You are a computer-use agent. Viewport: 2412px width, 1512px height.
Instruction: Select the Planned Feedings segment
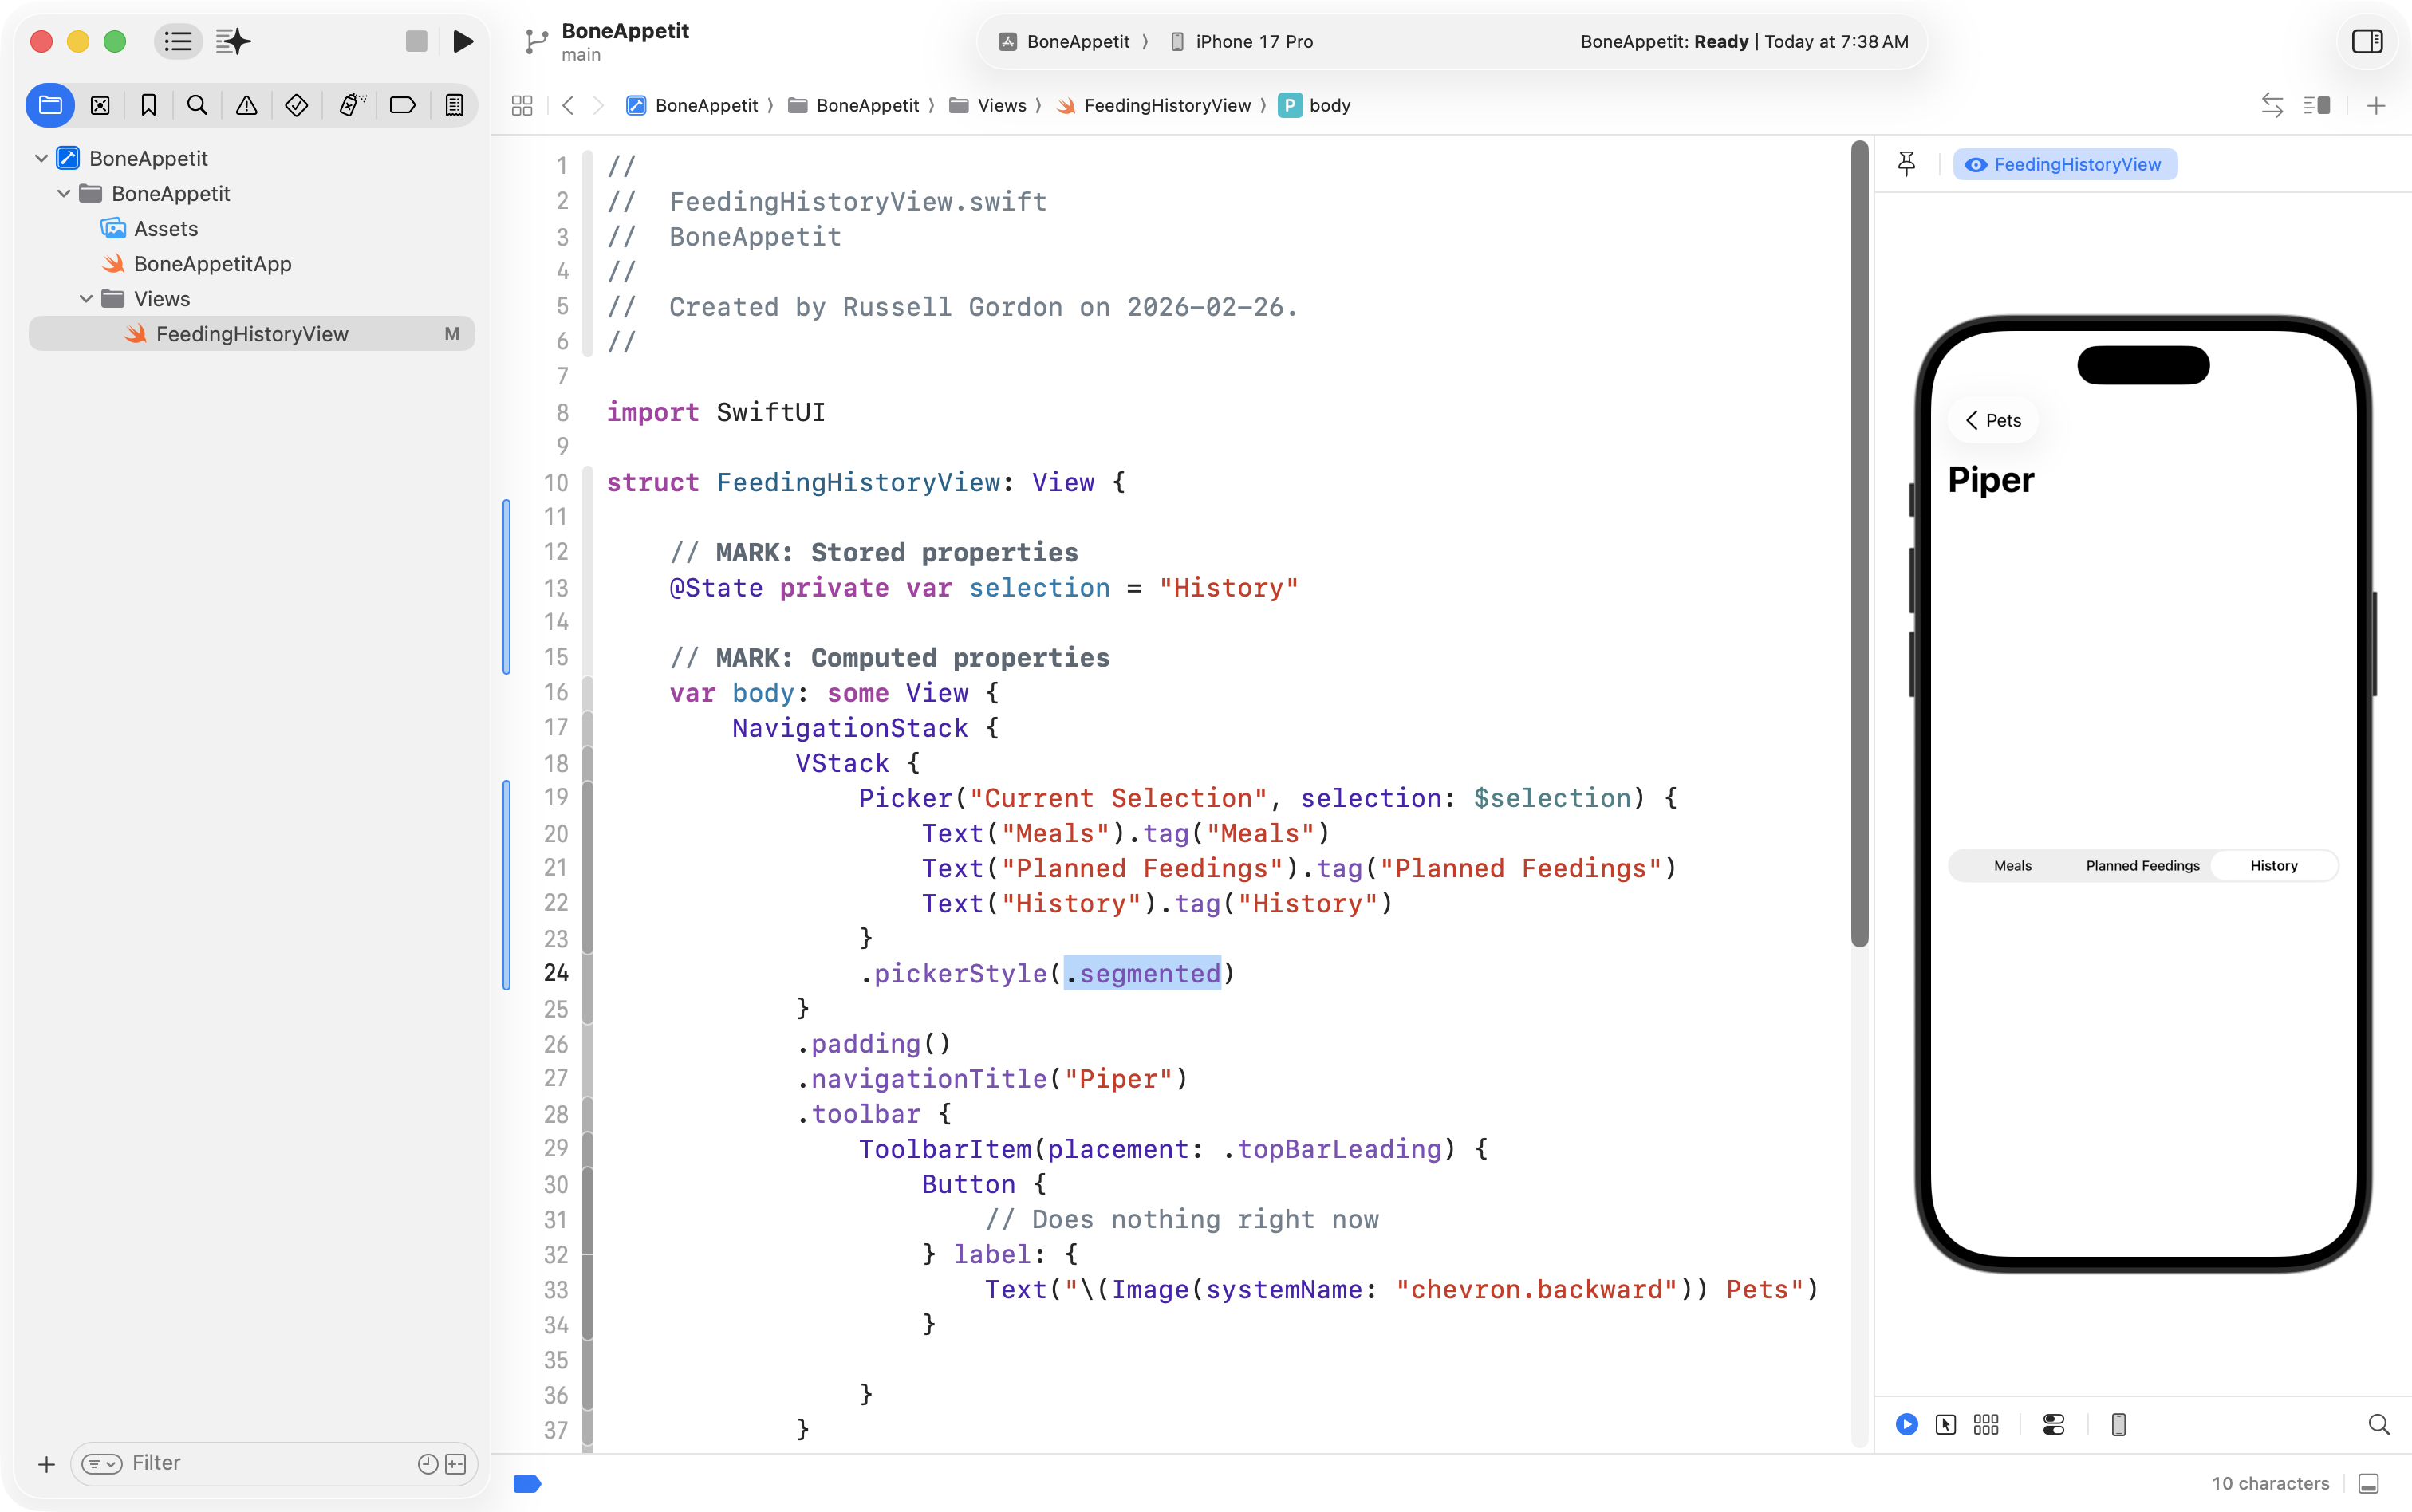(2142, 865)
